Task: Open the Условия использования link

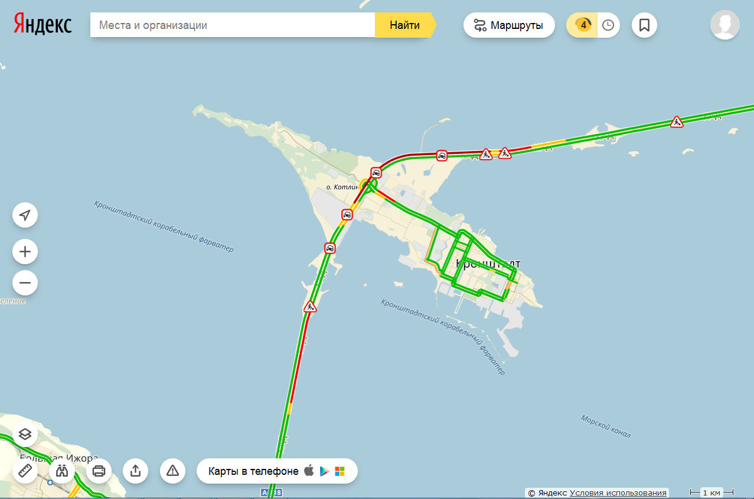Action: [x=618, y=493]
